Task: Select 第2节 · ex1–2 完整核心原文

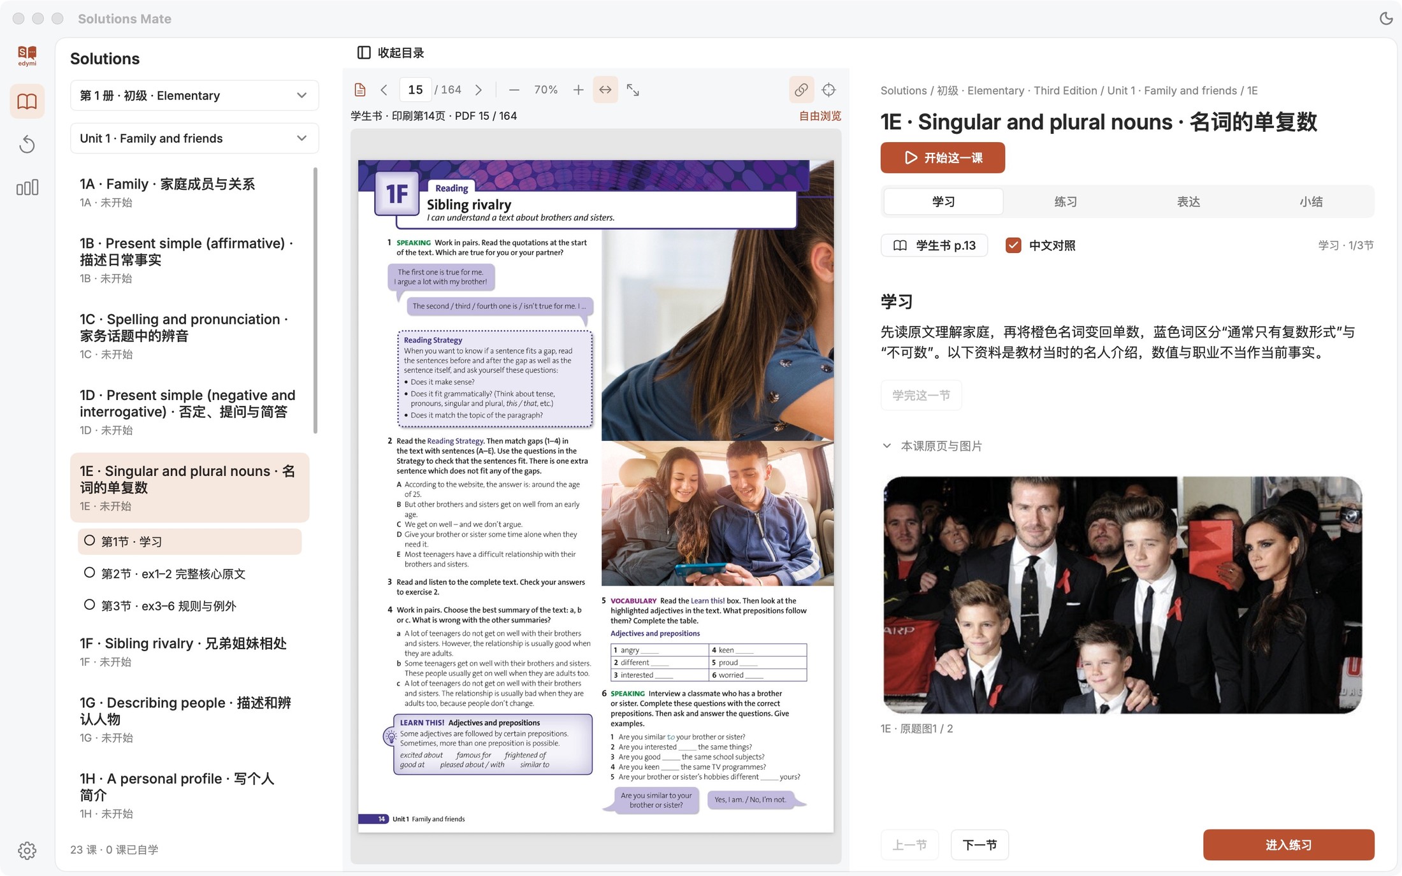Action: tap(189, 573)
